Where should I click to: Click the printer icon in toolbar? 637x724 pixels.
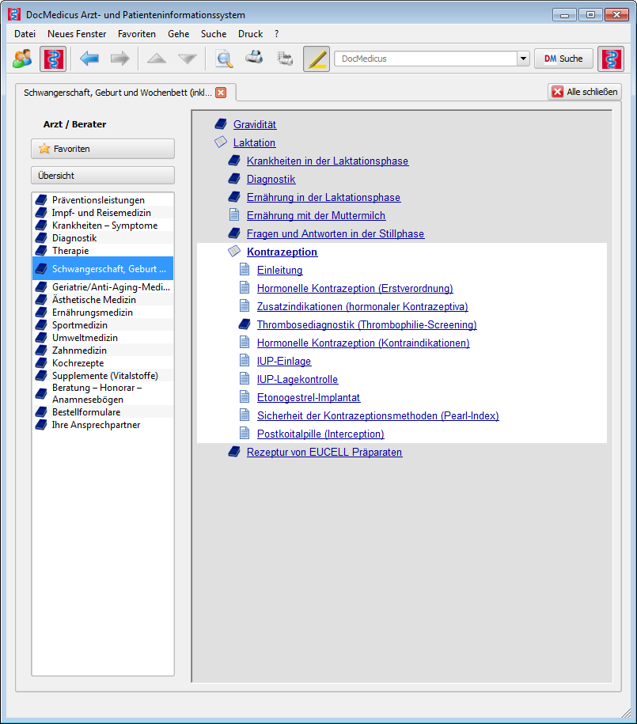click(254, 58)
